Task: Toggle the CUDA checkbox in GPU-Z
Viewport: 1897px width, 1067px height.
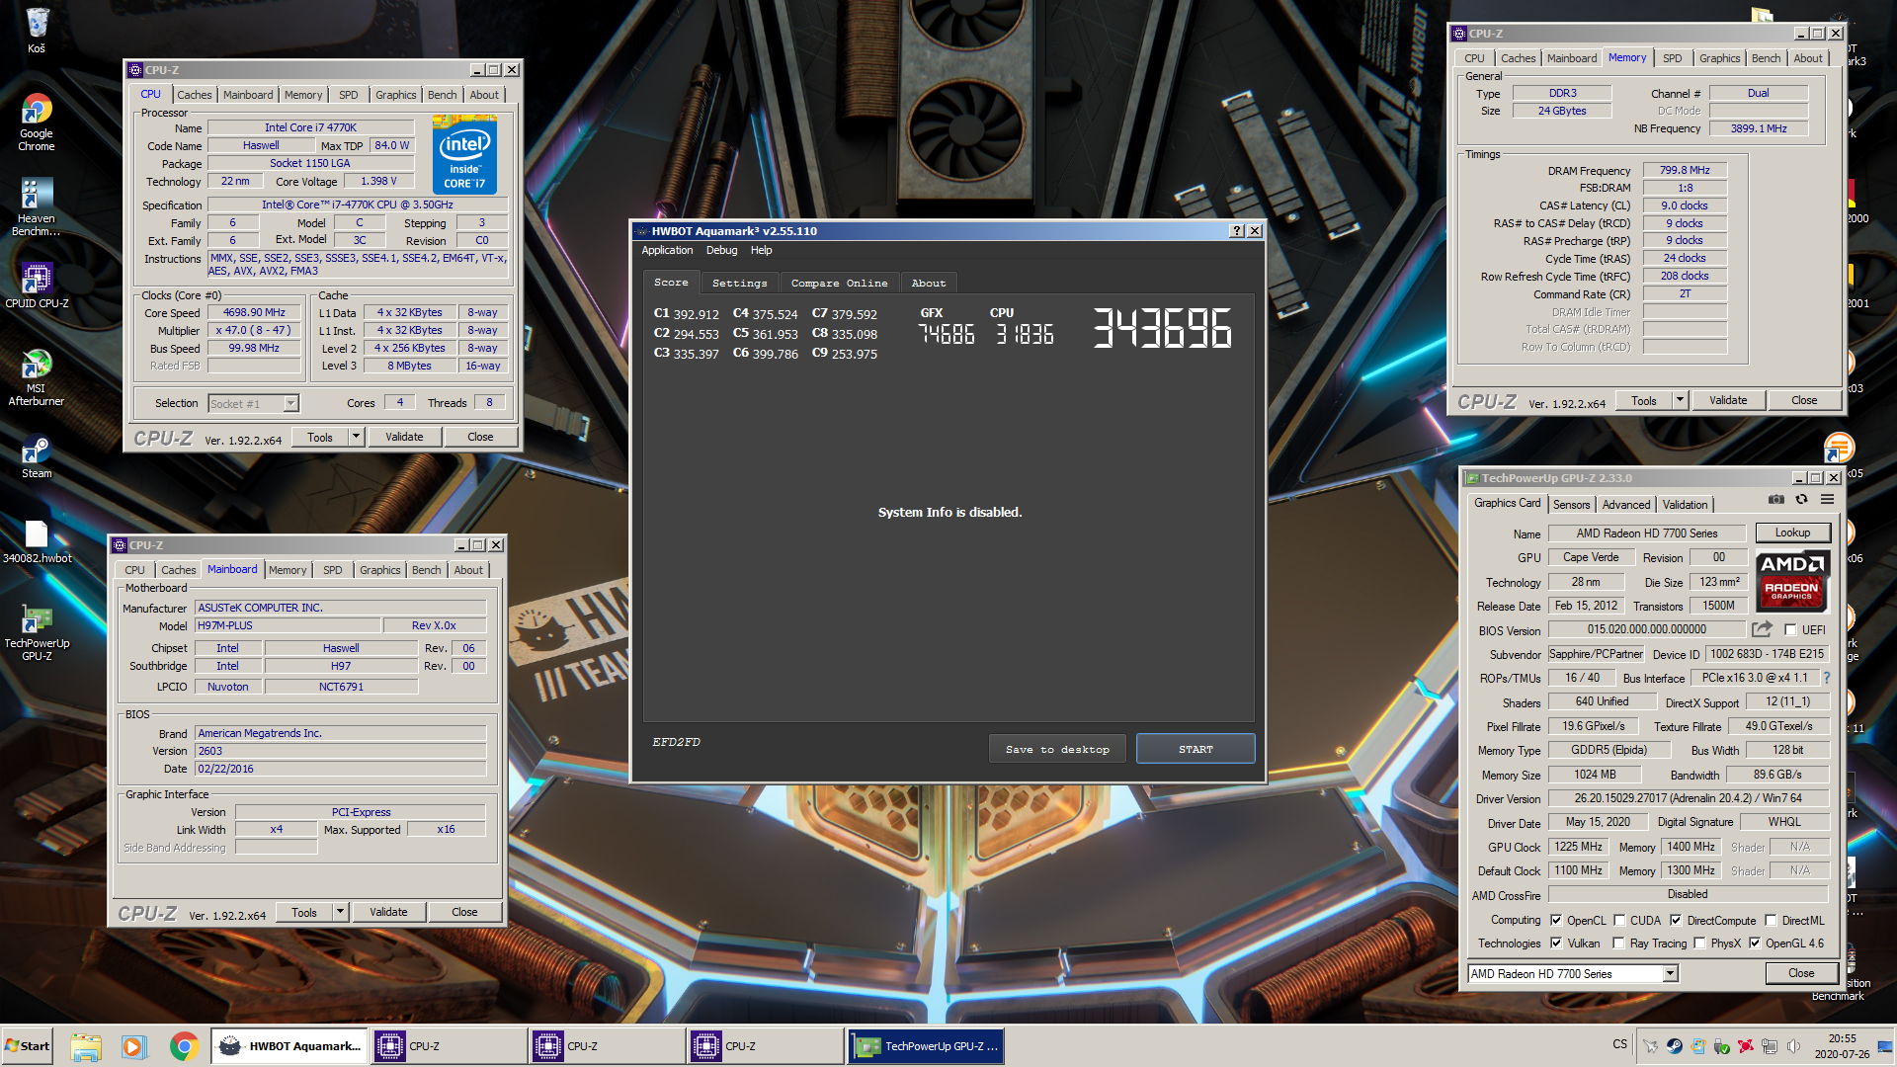Action: [x=1619, y=920]
